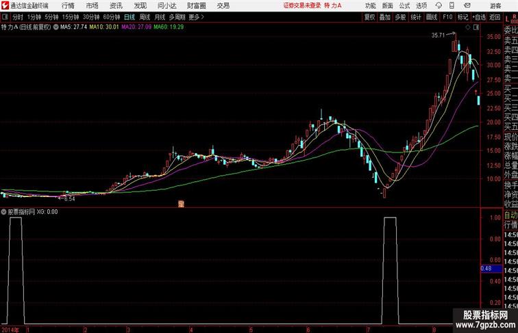518x333 pixels.
Task: Click the 自动 label in side panel
Action: [x=510, y=215]
